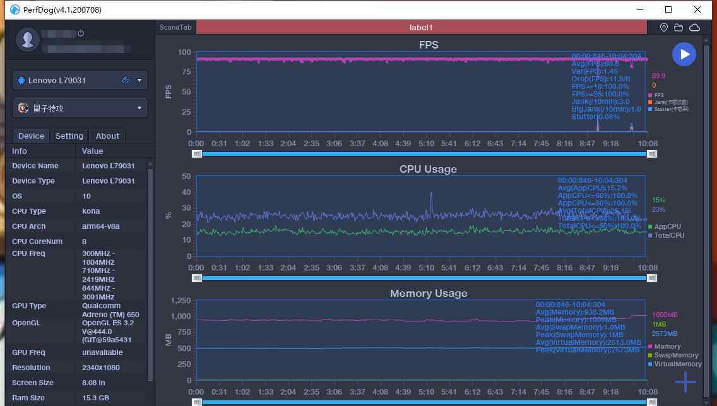The height and width of the screenshot is (406, 717).
Task: Toggle TotalCPU series in CPU legend
Action: coord(668,235)
